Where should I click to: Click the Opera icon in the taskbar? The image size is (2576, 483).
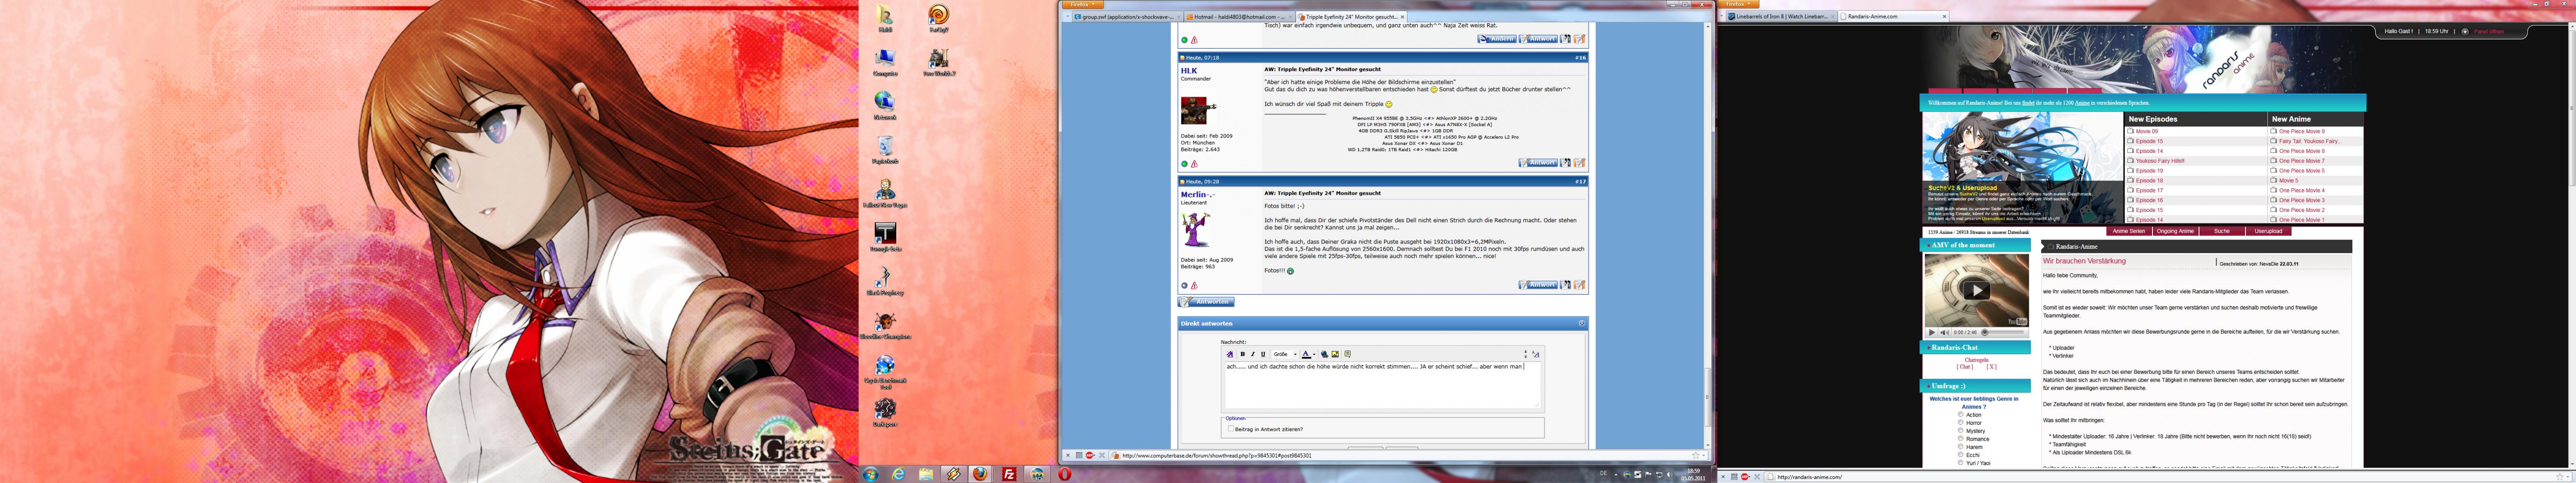click(x=1065, y=474)
